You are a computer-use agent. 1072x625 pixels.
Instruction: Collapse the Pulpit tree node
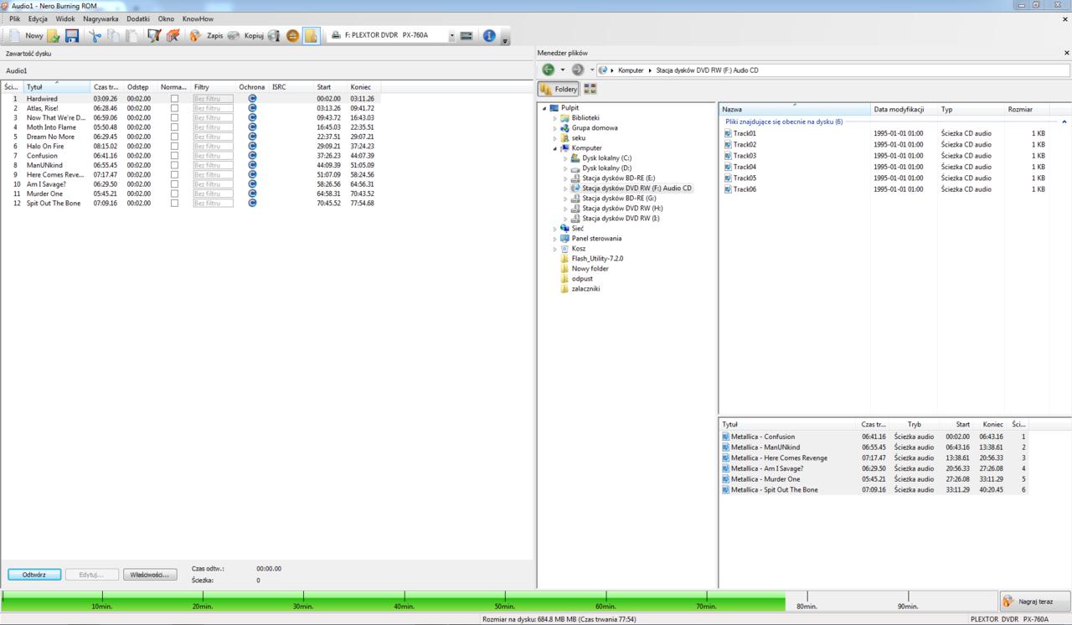pos(544,108)
